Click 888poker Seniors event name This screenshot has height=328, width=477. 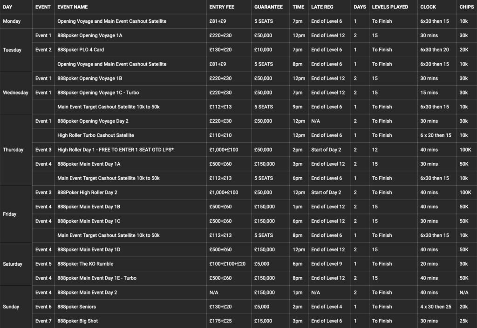(x=77, y=307)
